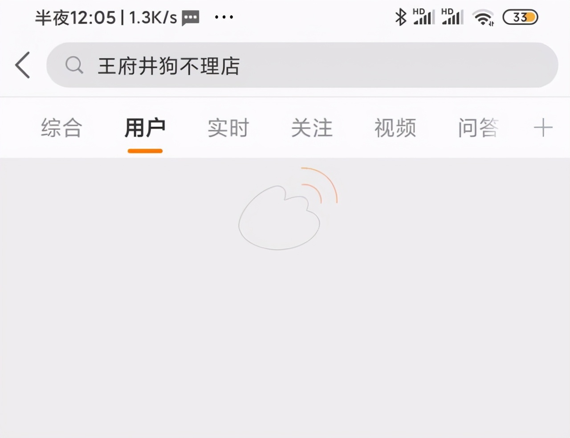Tap the magnifier search icon

(x=74, y=65)
